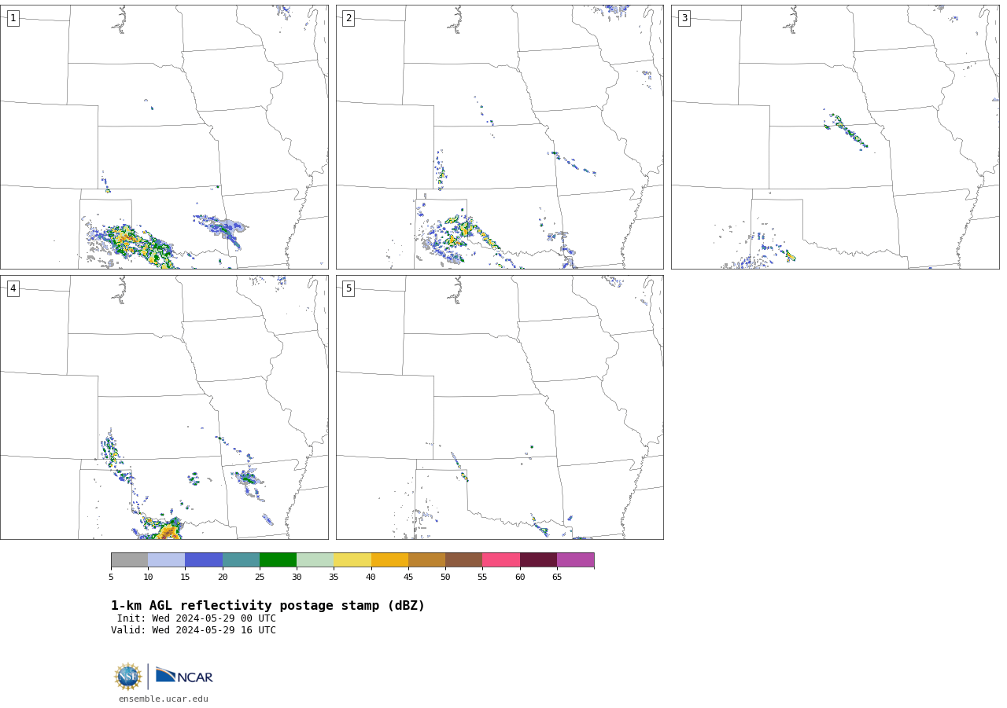
Task: Click the member number 4 label box
Action: coord(13,288)
